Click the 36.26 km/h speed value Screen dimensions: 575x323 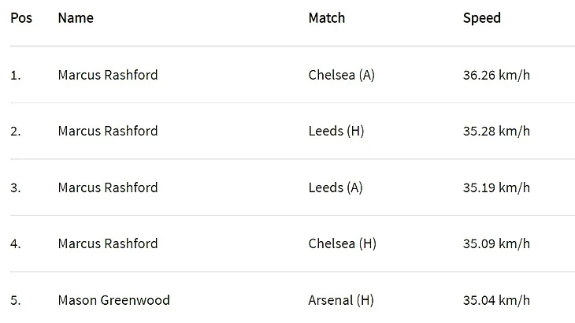pos(496,75)
